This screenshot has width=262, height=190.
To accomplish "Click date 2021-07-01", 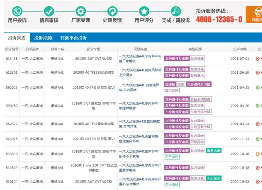I will pyautogui.click(x=240, y=59).
